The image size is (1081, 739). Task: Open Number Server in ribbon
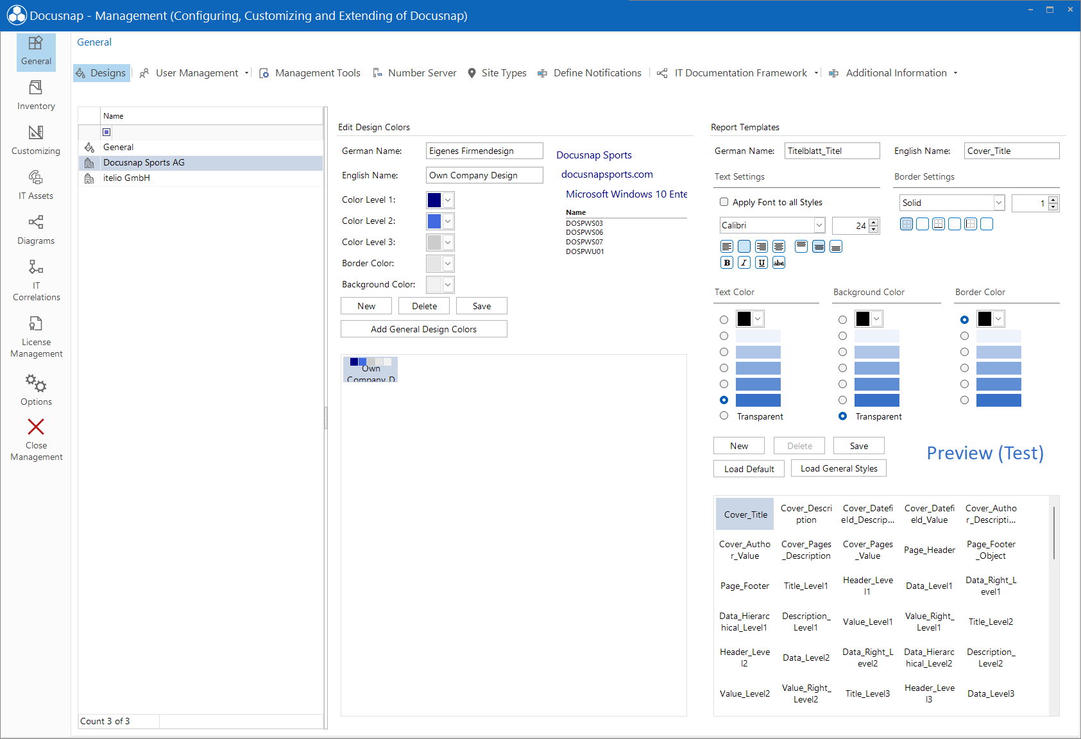pyautogui.click(x=414, y=73)
